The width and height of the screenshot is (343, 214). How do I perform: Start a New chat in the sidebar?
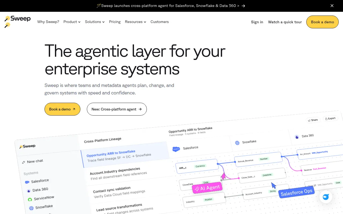[x=32, y=161]
